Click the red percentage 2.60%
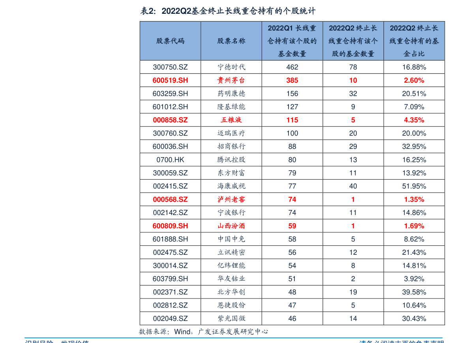Screen dimensions: 470x343 click(414, 80)
